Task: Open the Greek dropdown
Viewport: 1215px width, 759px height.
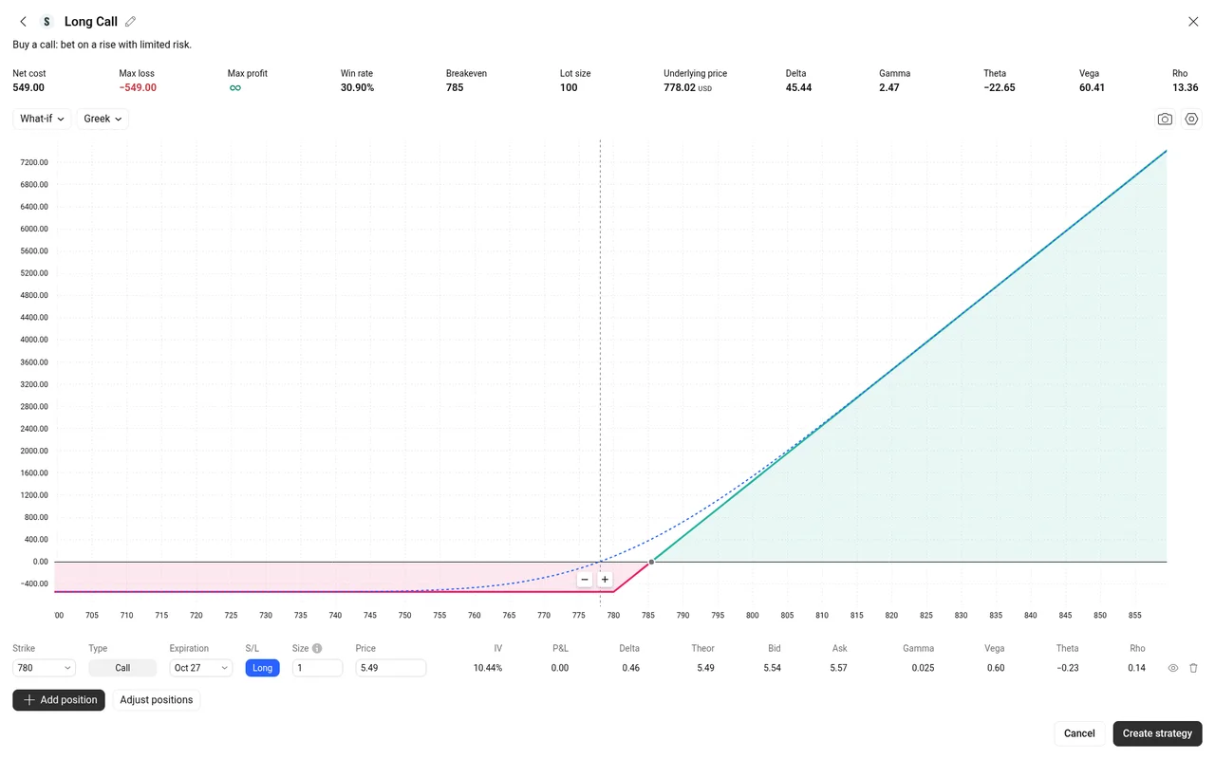Action: 103,119
